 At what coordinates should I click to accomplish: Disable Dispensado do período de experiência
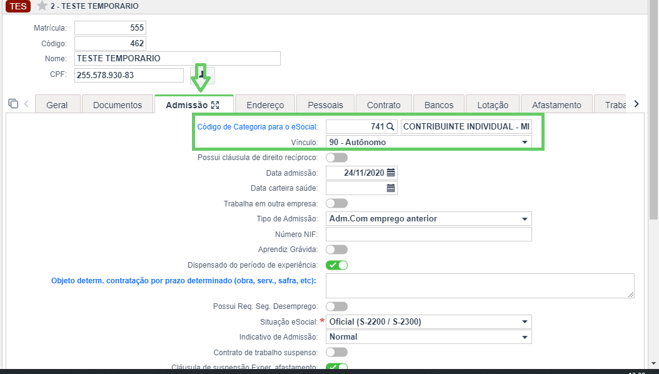tap(336, 265)
